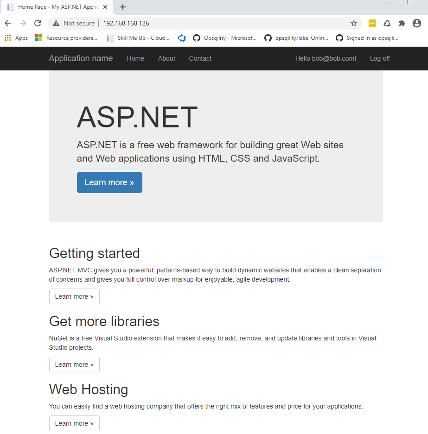
Task: Log off from the application
Action: point(380,58)
